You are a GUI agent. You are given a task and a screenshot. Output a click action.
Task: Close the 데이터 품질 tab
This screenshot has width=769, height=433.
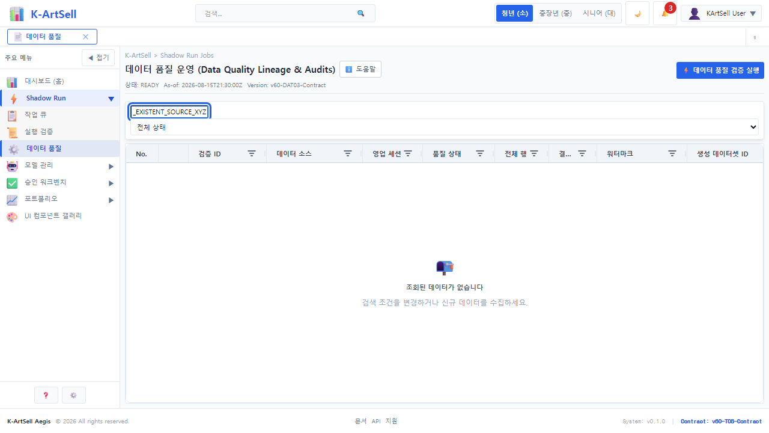[x=85, y=37]
